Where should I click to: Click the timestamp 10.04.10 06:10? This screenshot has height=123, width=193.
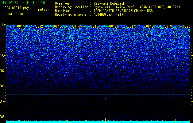[16, 14]
